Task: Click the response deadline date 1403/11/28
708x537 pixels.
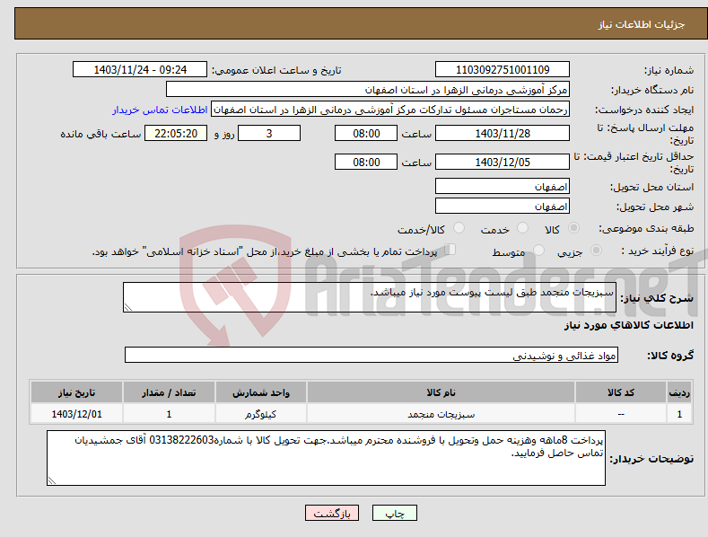Action: (x=503, y=133)
